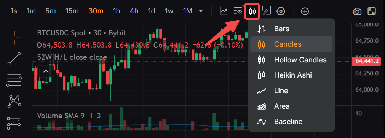The width and height of the screenshot is (385, 138).
Task: Click the indicators fx icon
Action: (267, 11)
